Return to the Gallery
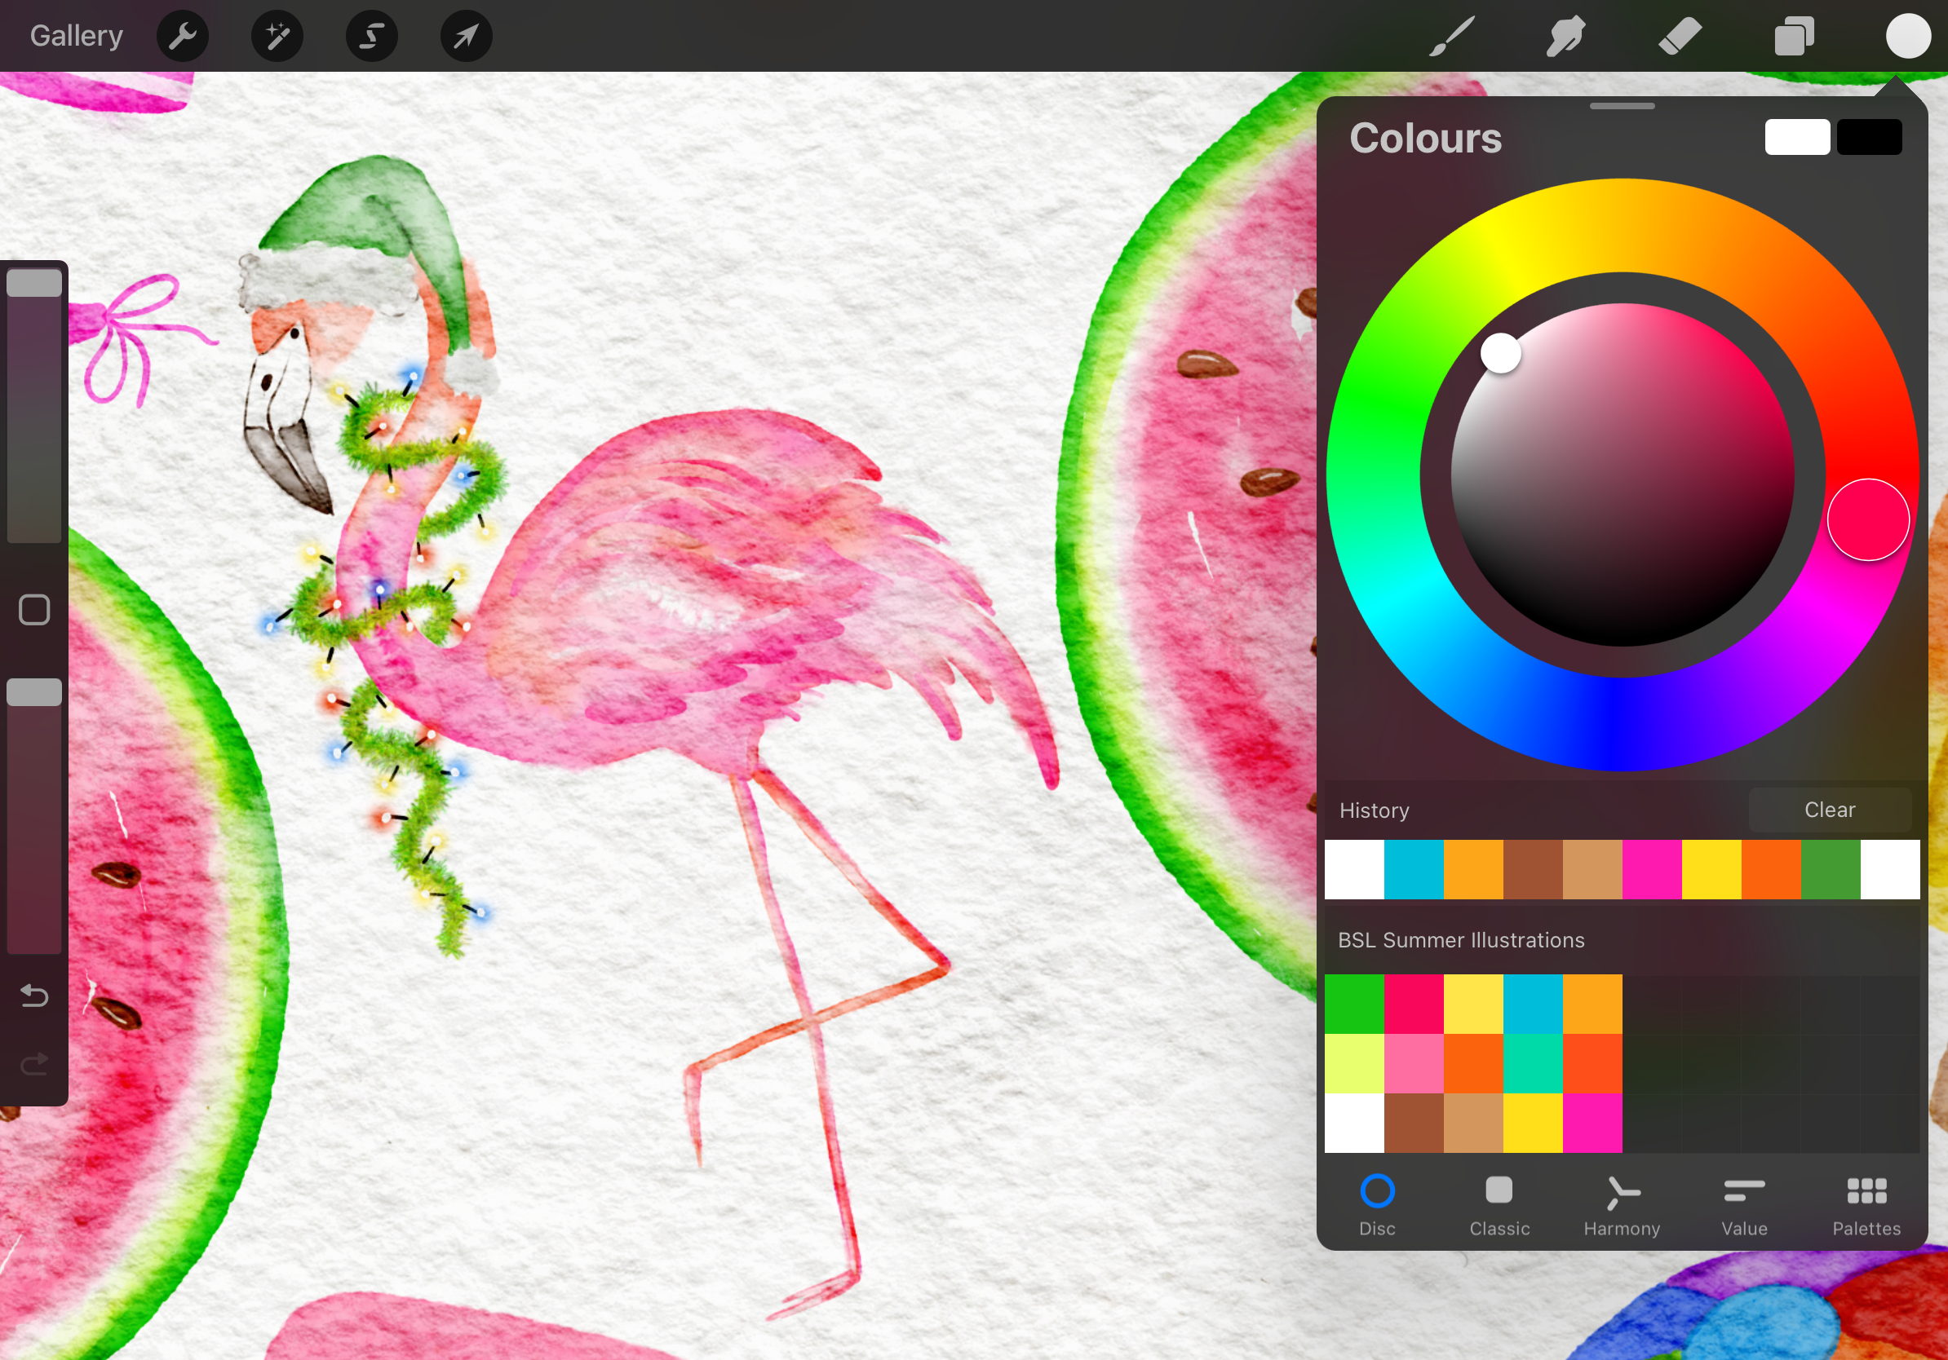Image resolution: width=1948 pixels, height=1360 pixels. [77, 36]
